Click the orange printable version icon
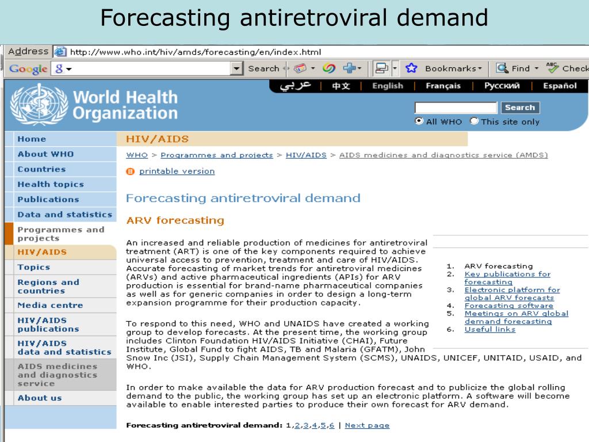Image resolution: width=589 pixels, height=442 pixels. click(x=131, y=172)
